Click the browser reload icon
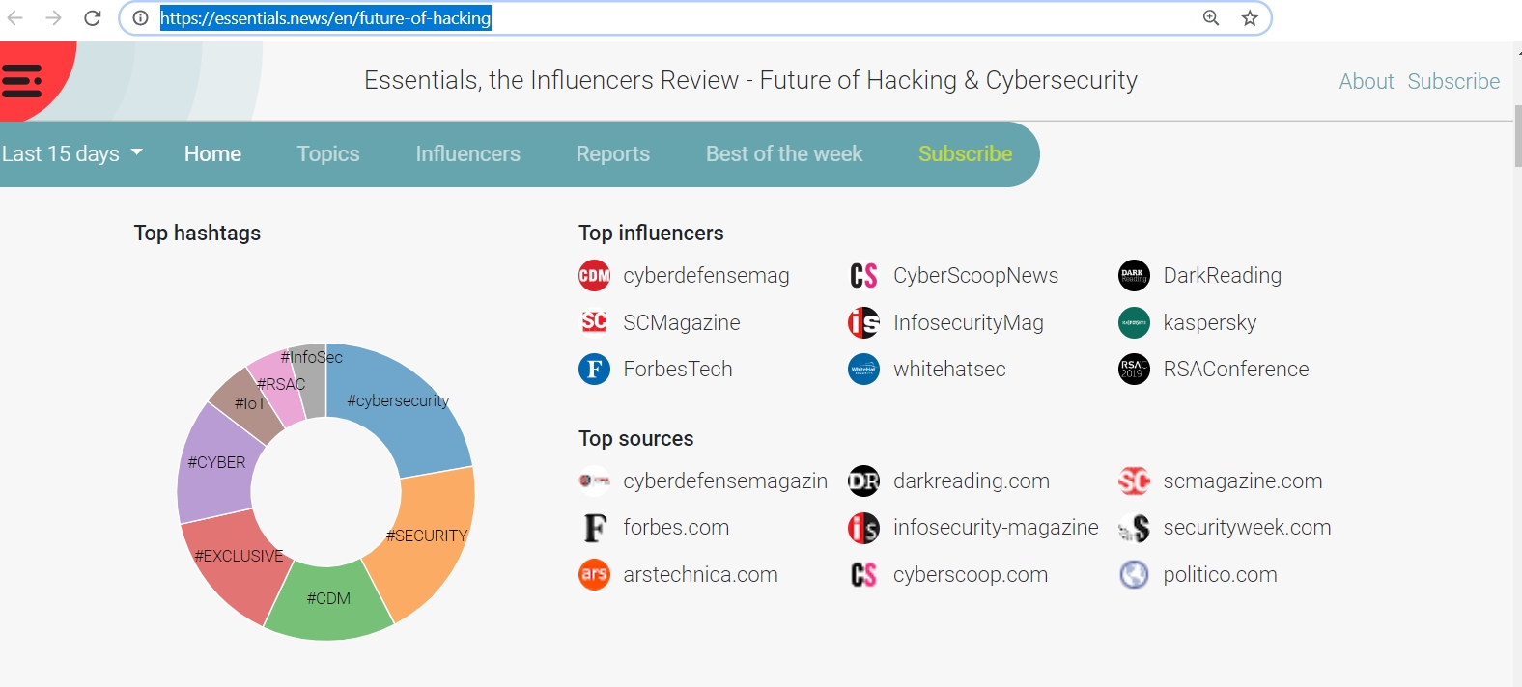Screen dimensions: 1522x687 [x=93, y=18]
